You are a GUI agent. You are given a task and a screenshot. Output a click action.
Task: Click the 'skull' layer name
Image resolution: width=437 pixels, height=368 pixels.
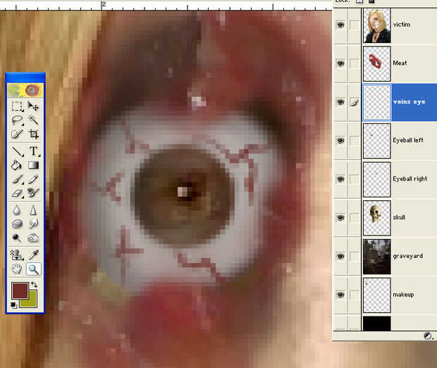tap(399, 217)
